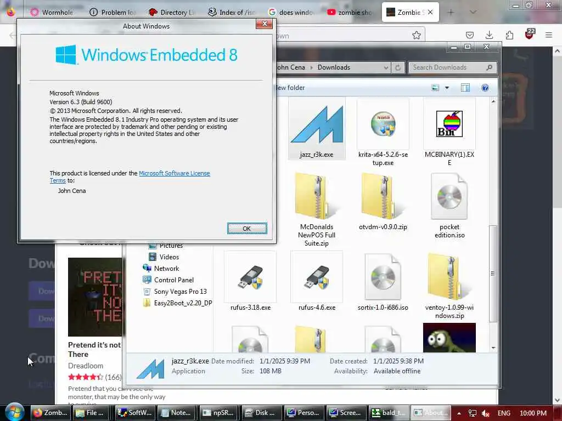The width and height of the screenshot is (562, 421).
Task: Click the muted volume tray icon
Action: point(486,413)
